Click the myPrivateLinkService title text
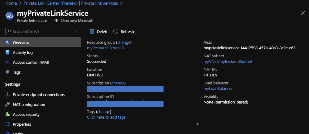The image size is (309, 134). [x=52, y=13]
